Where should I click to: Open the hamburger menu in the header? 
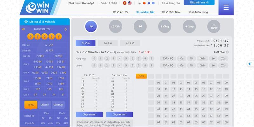point(226,8)
